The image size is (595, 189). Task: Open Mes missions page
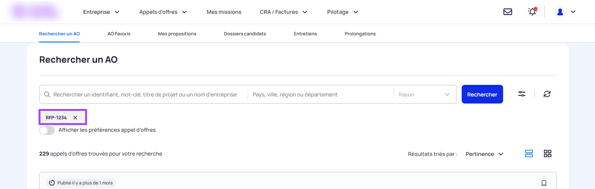(224, 12)
